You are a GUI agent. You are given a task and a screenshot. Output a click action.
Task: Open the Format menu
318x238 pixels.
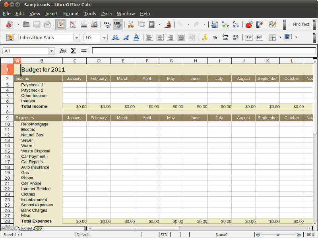click(x=71, y=13)
